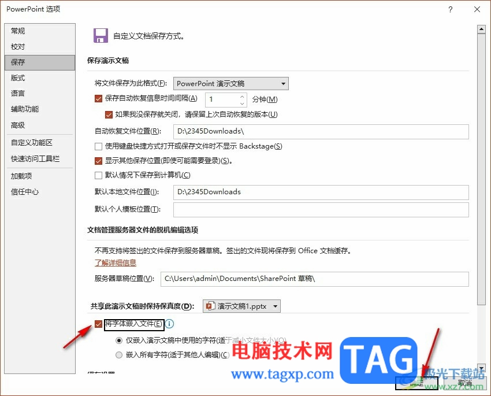Viewport: 491px width, 396px height.
Task: Open the 辅助功能 options category
Action: pyautogui.click(x=40, y=109)
